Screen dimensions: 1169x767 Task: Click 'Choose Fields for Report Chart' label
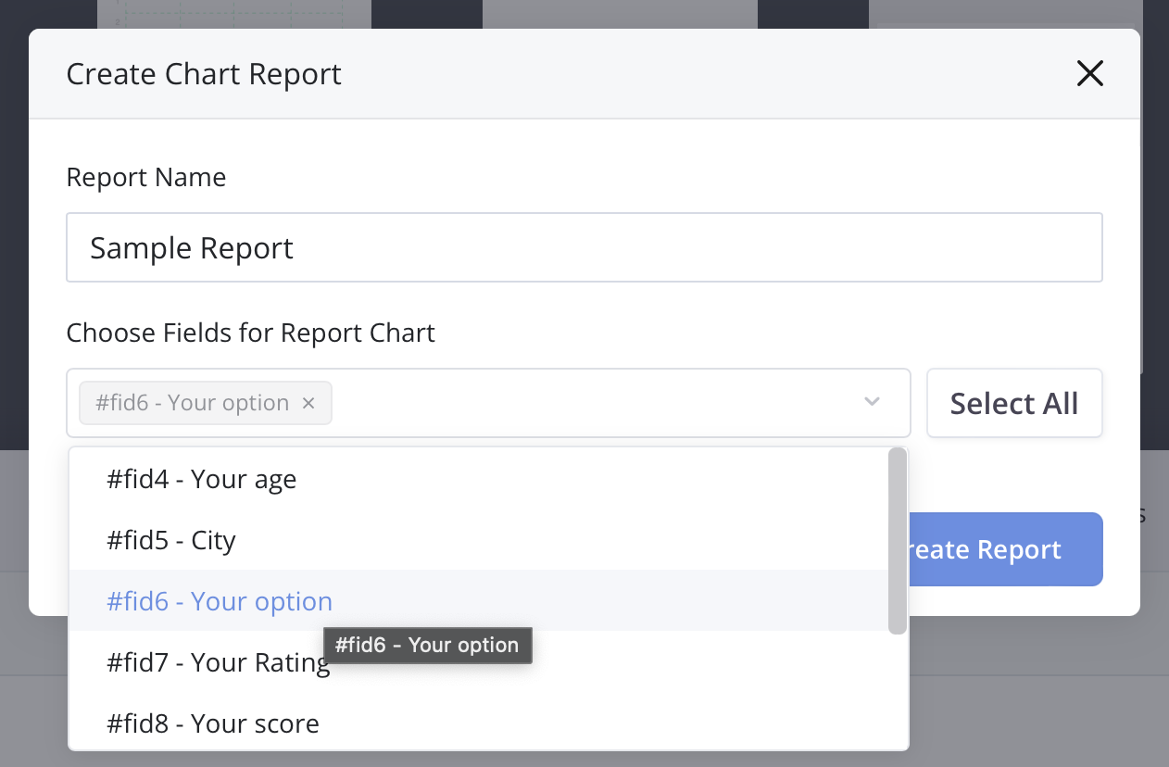[250, 333]
